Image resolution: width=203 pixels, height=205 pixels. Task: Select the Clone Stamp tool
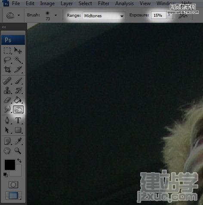tap(7, 91)
